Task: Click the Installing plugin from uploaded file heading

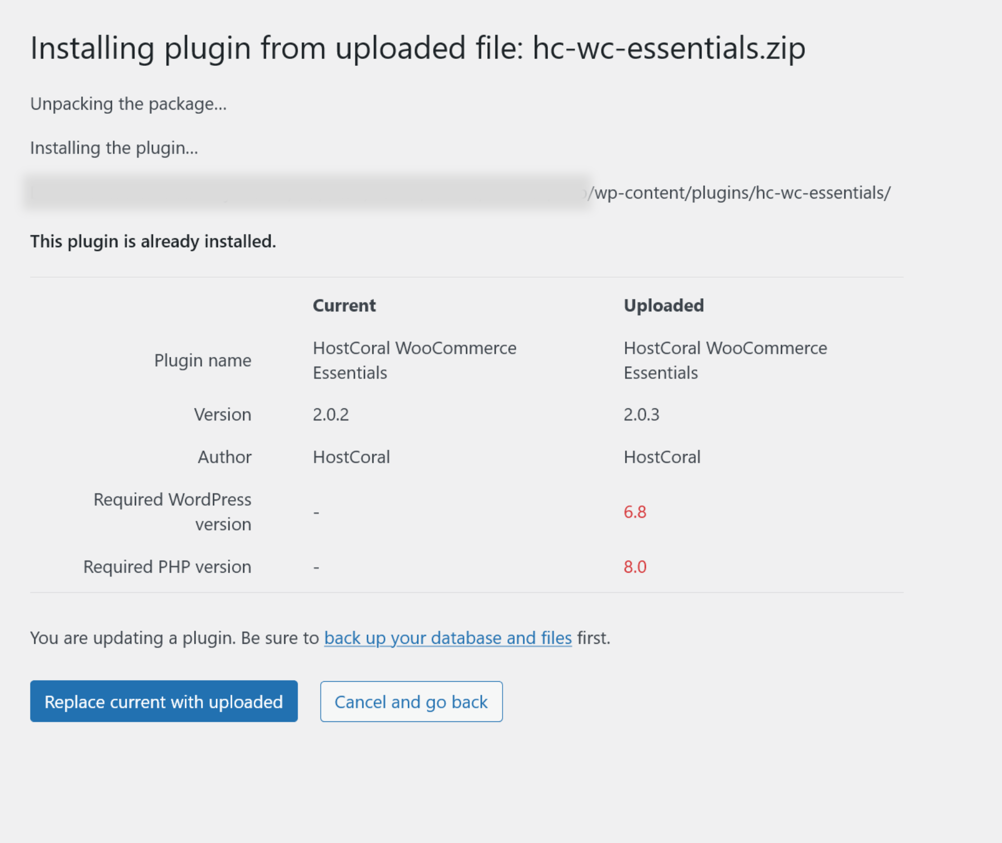Action: point(417,48)
